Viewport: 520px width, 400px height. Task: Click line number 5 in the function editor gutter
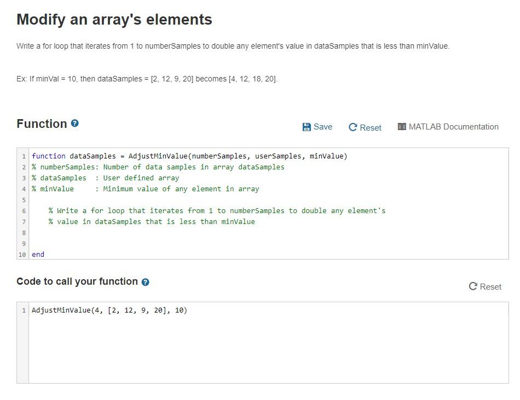[x=24, y=200]
